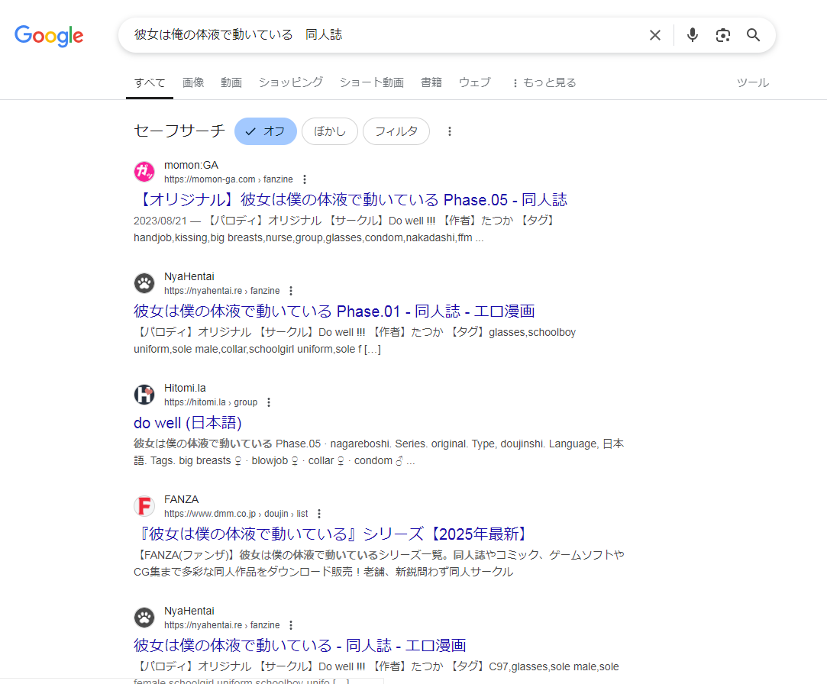The height and width of the screenshot is (684, 827).
Task: Click the first NyaHentai paw favicon
Action: click(x=144, y=283)
